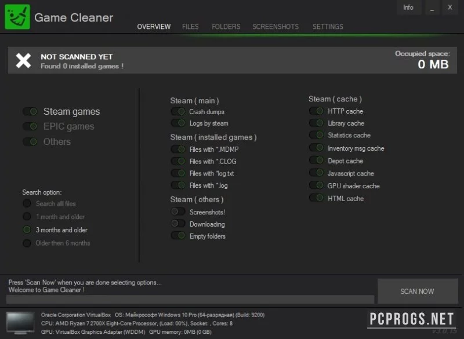Close the Game Cleaner window

450,8
